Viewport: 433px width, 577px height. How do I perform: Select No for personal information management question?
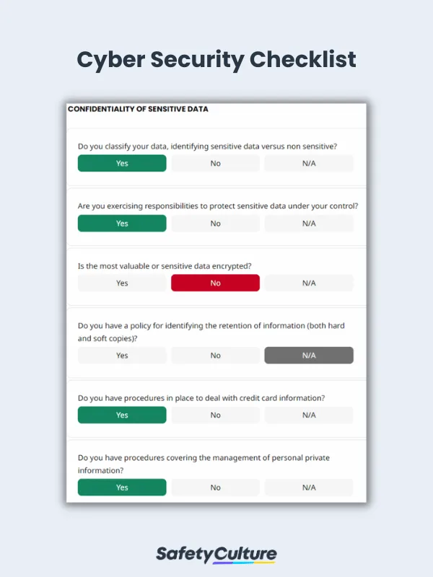[215, 488]
